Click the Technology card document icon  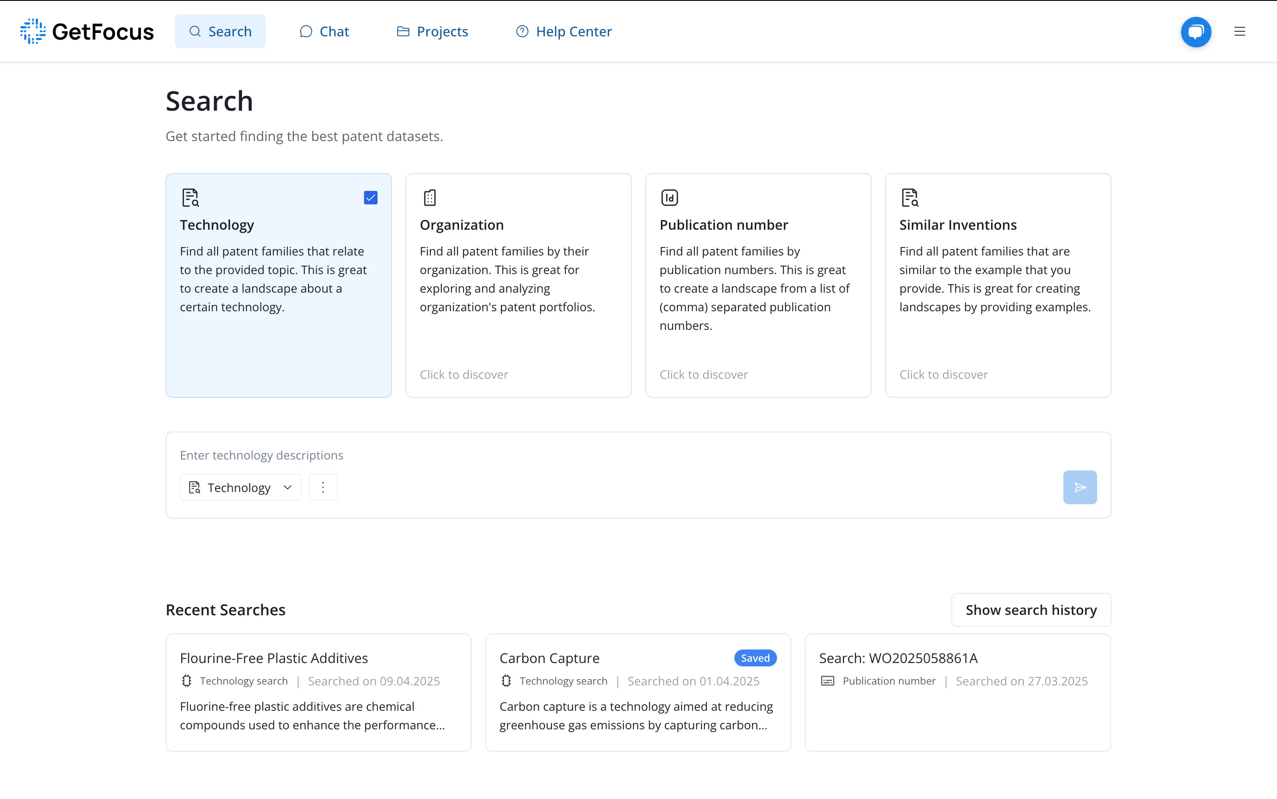[x=190, y=198]
